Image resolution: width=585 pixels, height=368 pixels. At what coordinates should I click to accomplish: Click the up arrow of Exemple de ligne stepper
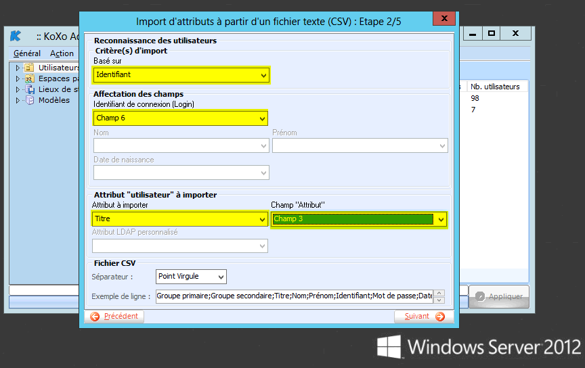[439, 293]
